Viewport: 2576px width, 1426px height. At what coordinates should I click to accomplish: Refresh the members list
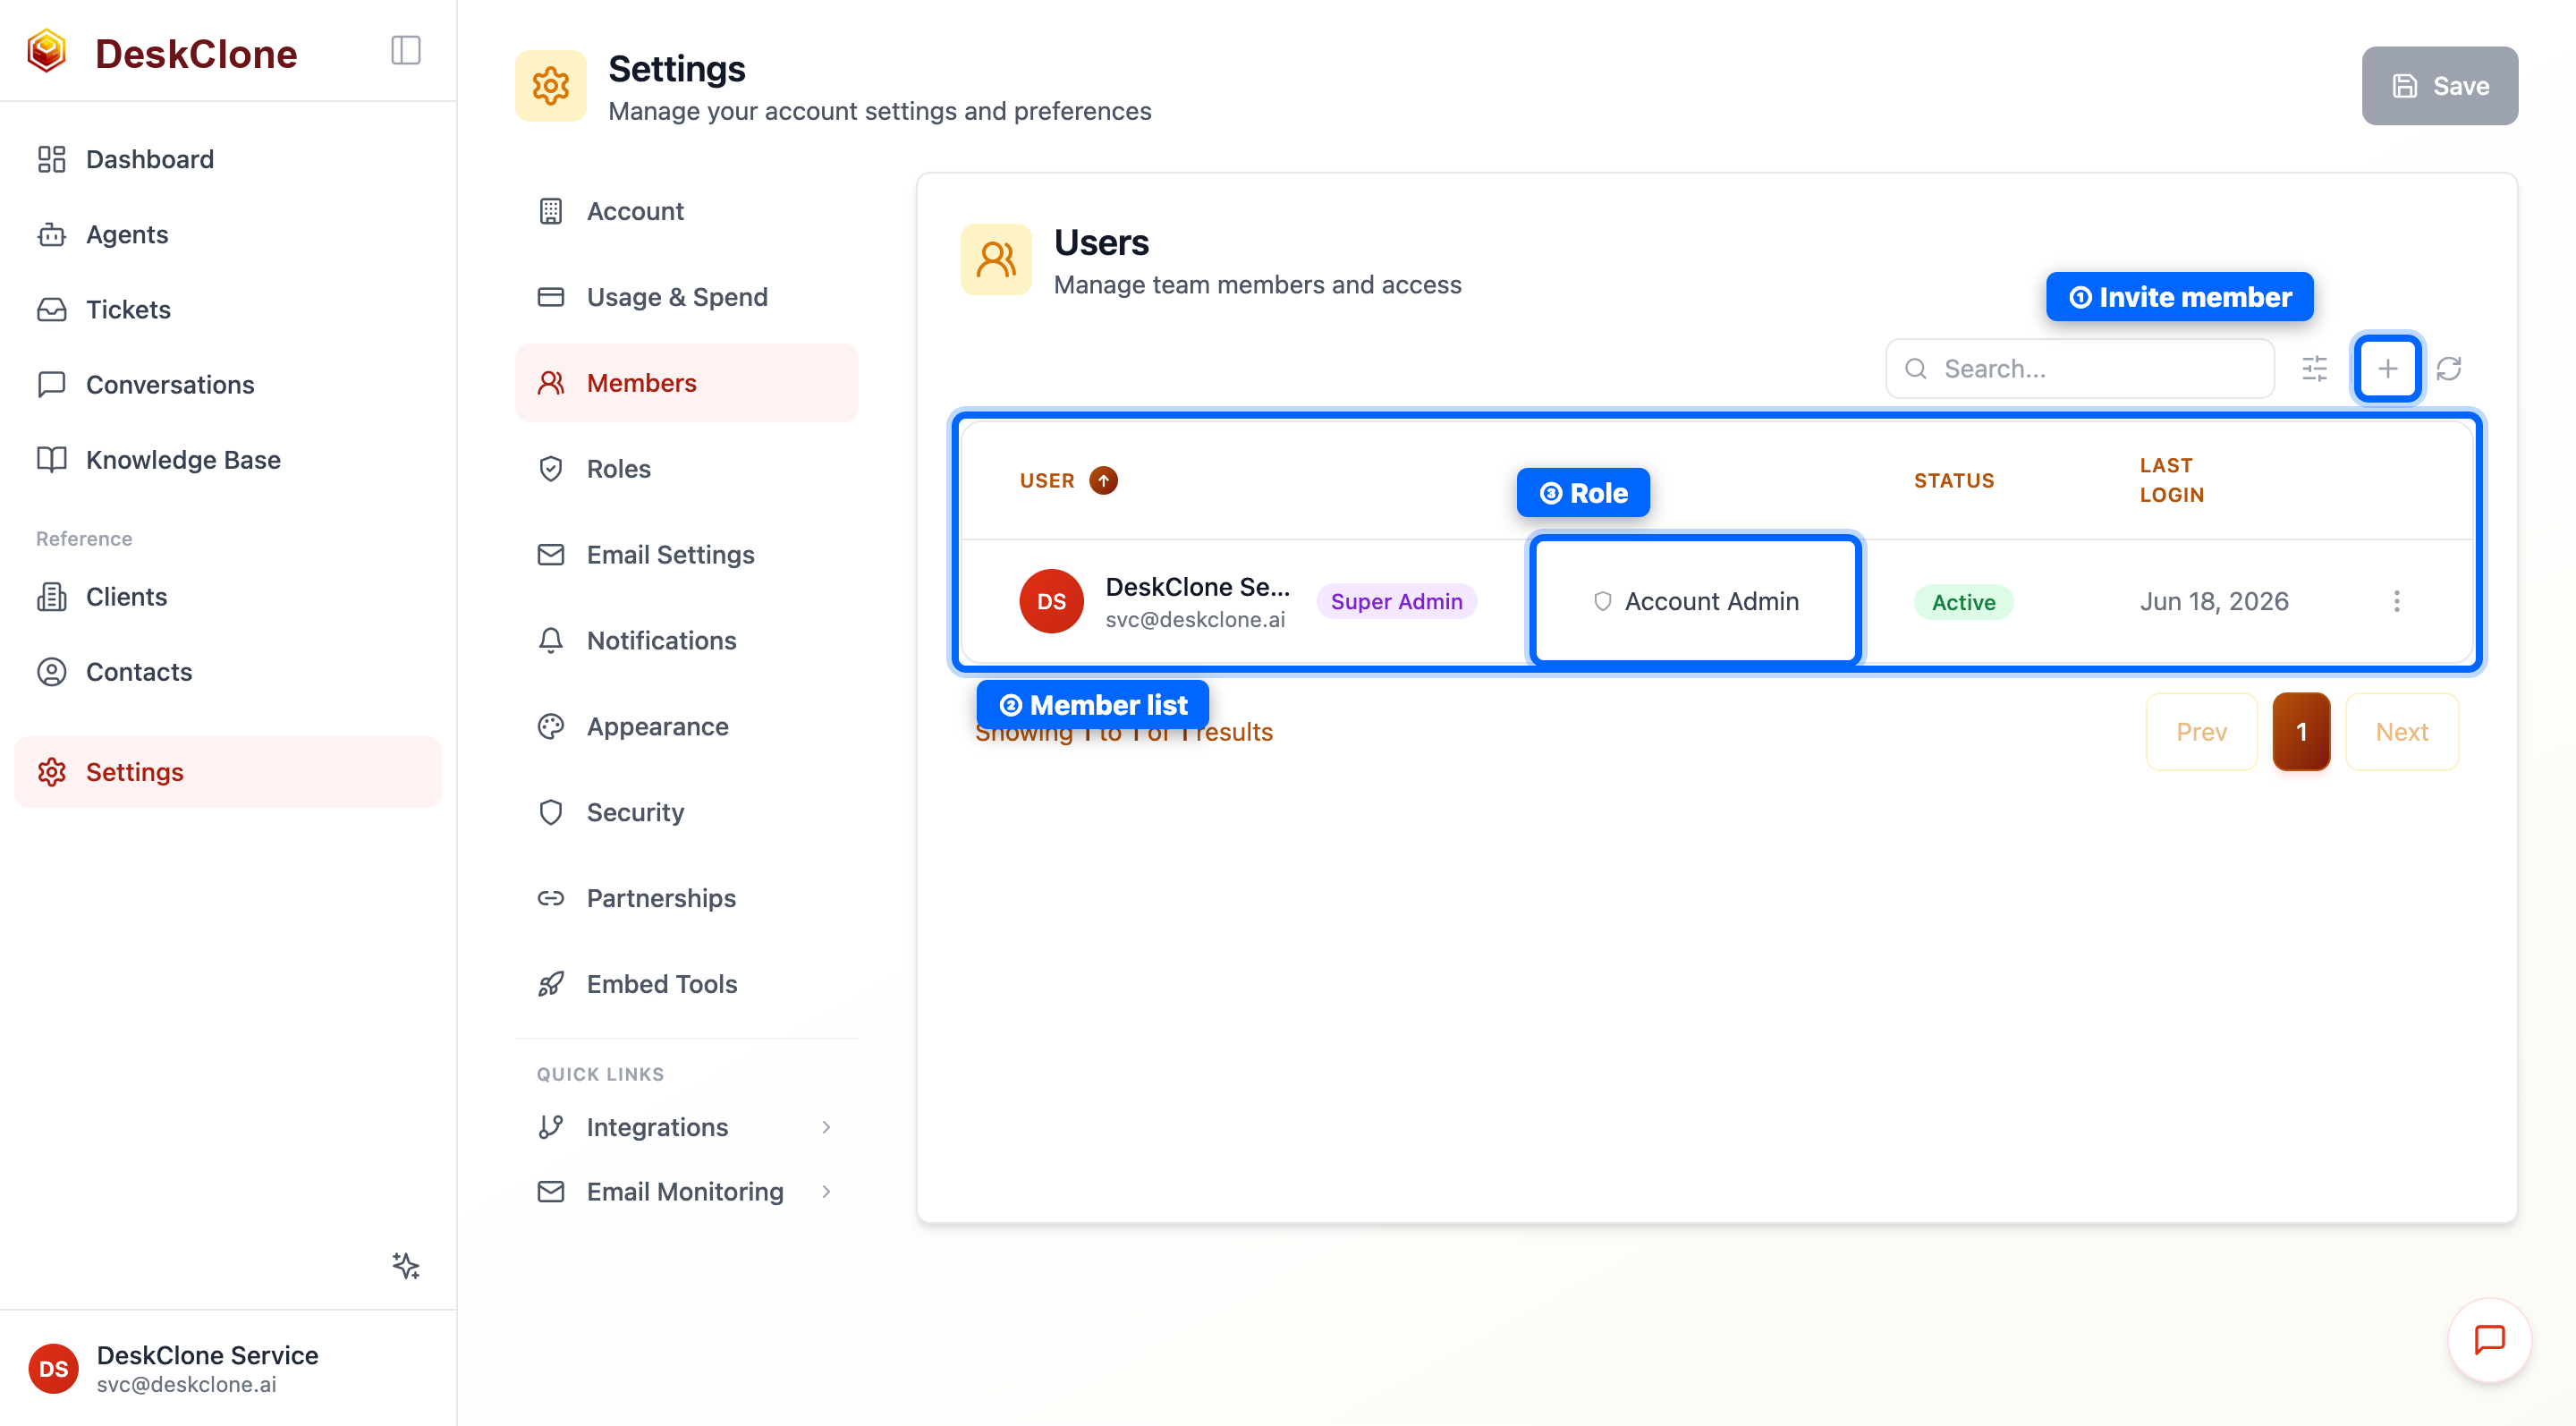coord(2448,368)
